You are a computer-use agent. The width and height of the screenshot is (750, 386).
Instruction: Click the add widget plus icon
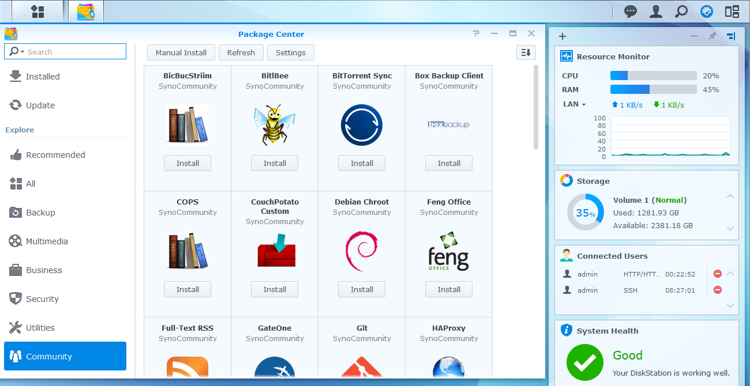pos(562,36)
